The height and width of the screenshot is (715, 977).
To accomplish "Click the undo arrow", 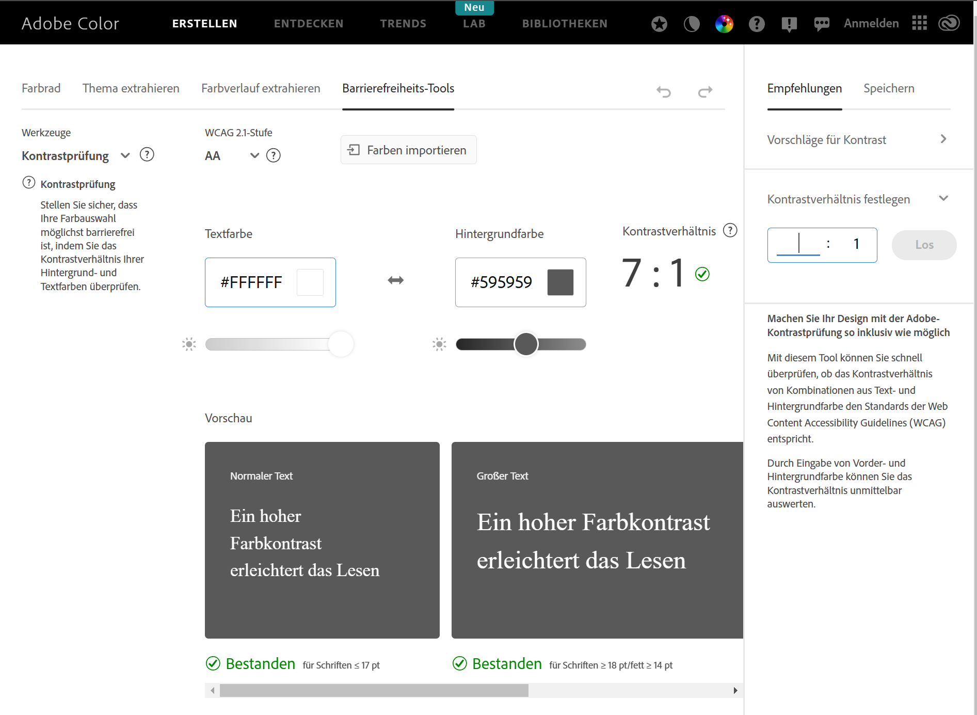I will pos(664,92).
